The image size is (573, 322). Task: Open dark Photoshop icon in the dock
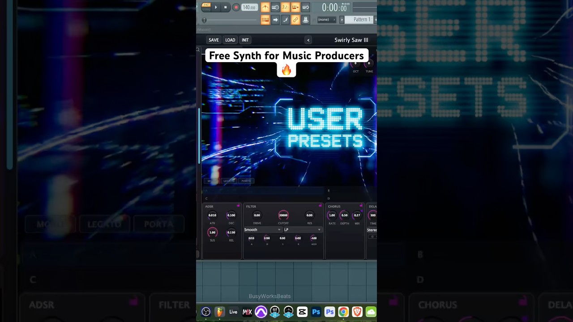(316, 312)
